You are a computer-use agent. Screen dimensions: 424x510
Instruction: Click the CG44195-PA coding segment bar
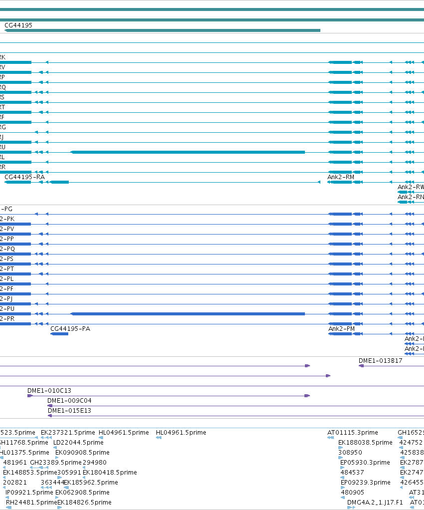point(59,334)
